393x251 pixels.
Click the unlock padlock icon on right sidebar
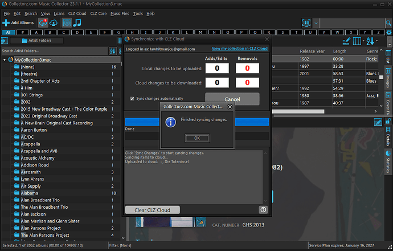[x=388, y=121]
